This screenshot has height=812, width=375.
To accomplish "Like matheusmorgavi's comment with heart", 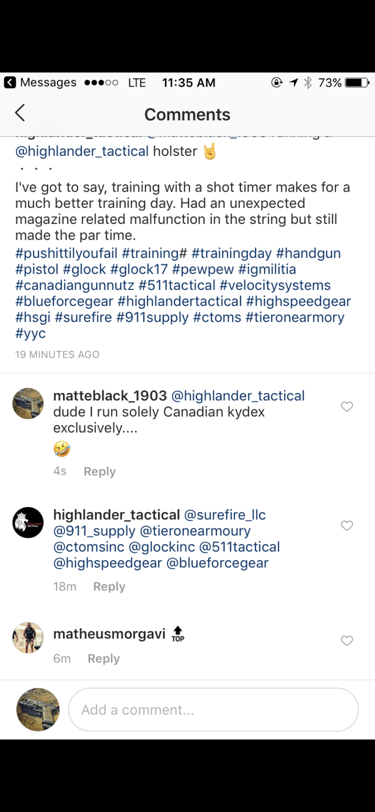I will tap(347, 641).
